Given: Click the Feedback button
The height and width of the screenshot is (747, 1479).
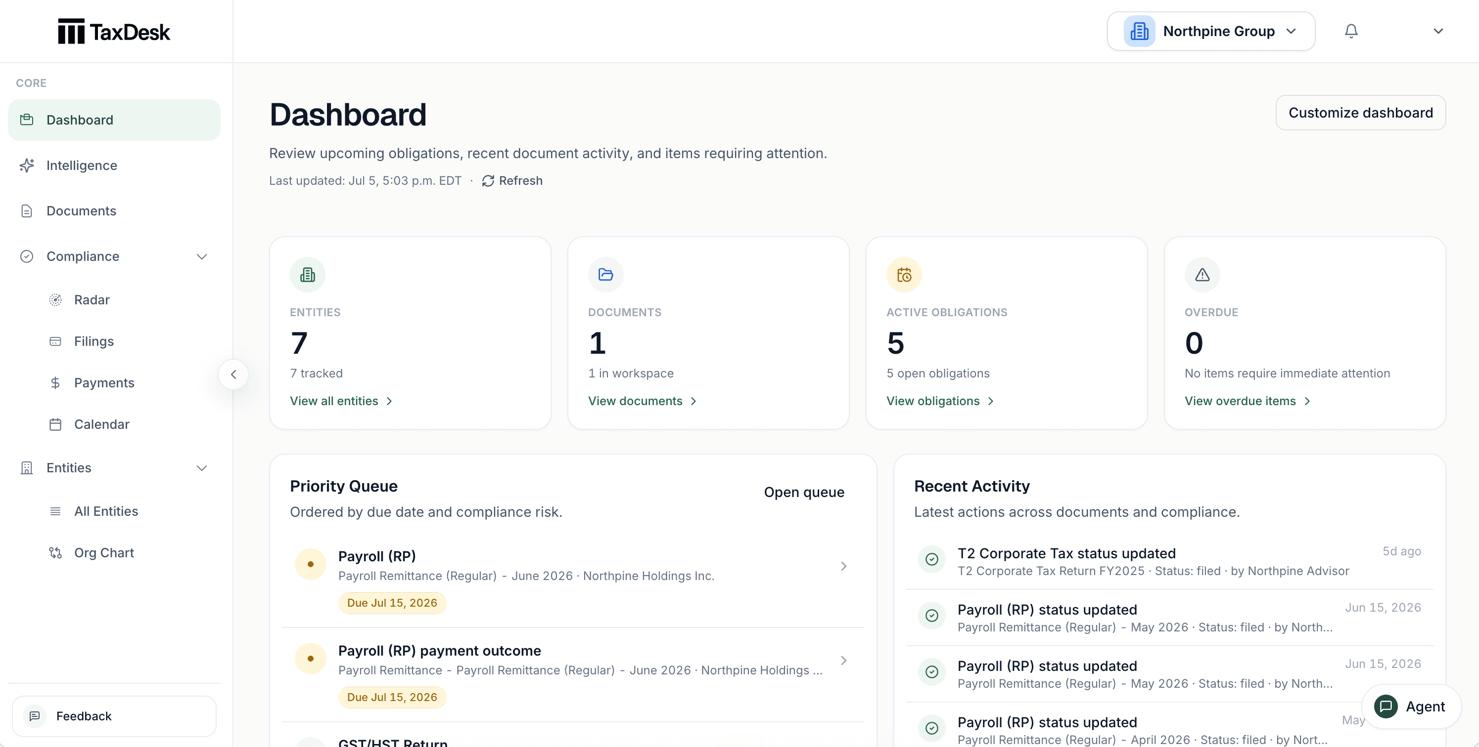Looking at the screenshot, I should pos(114,716).
